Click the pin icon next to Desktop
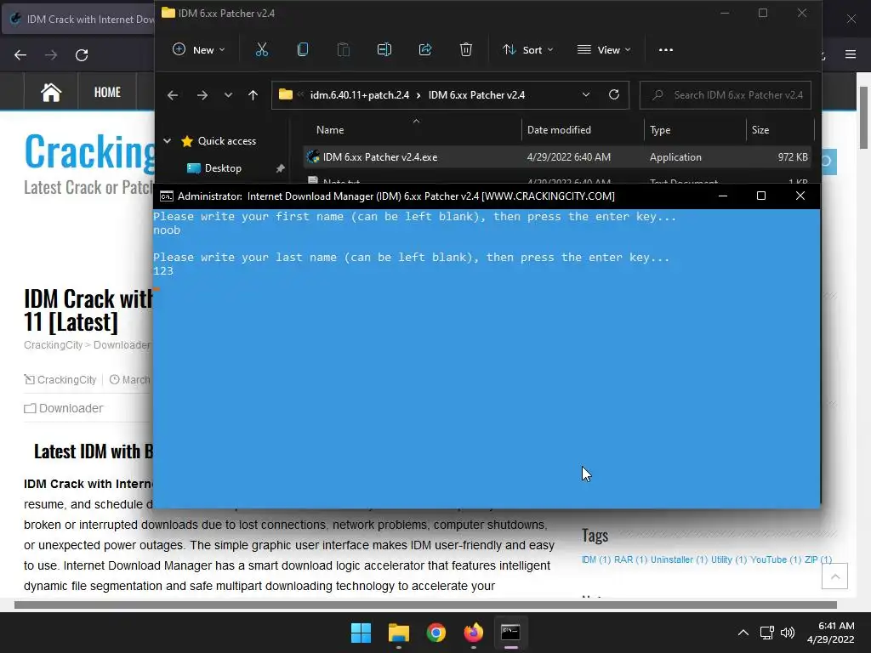 [x=281, y=168]
